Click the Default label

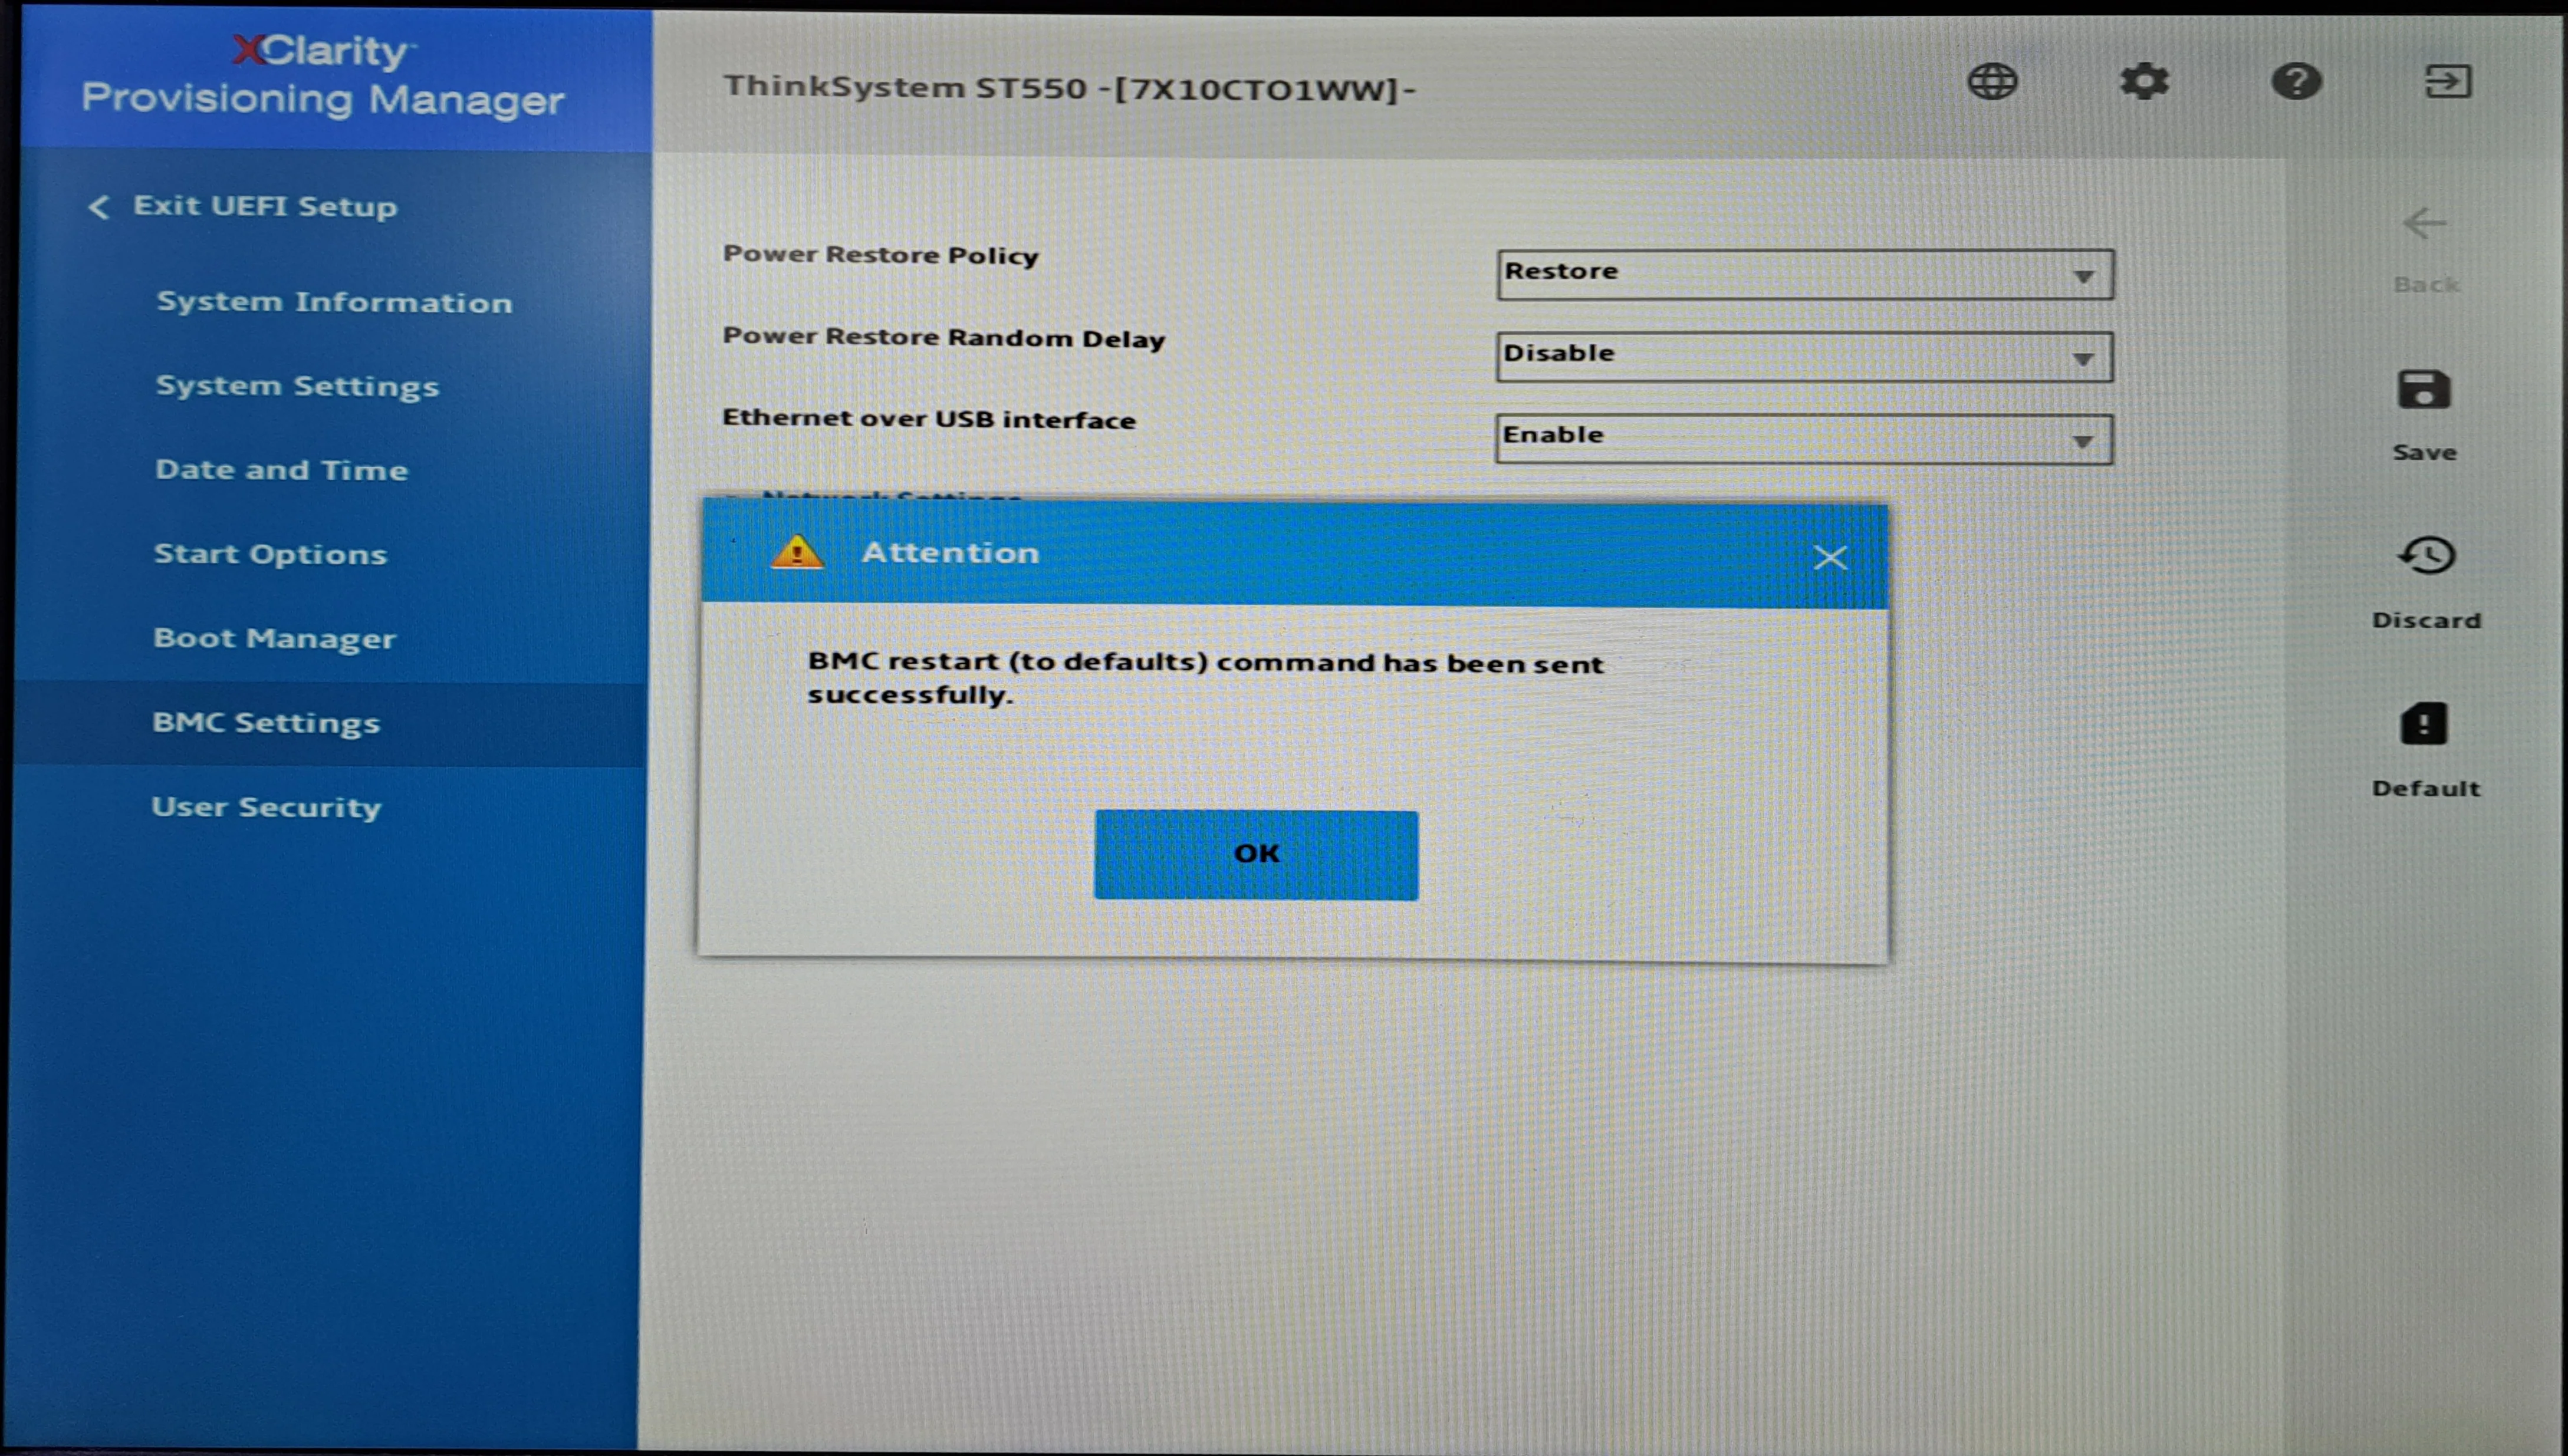[2426, 788]
